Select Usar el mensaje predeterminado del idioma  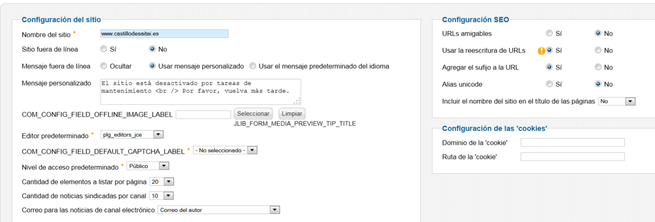(252, 66)
